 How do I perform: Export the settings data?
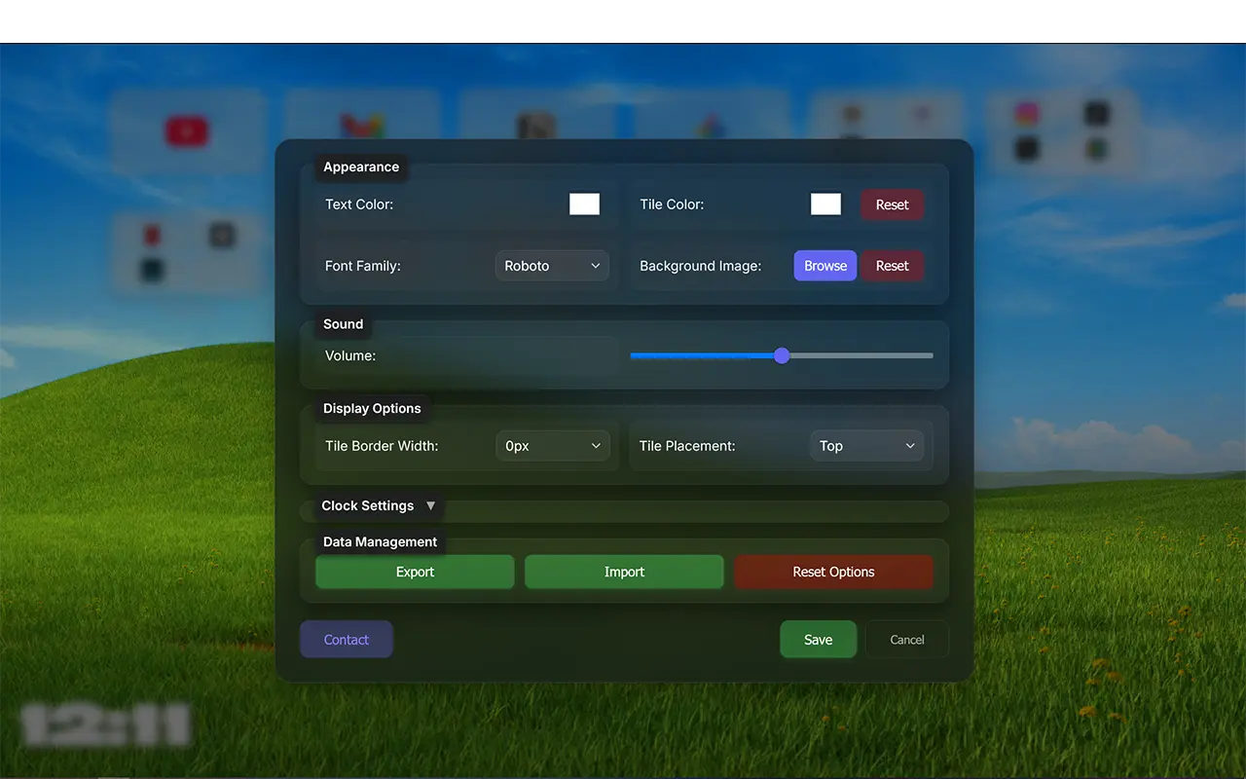point(415,572)
